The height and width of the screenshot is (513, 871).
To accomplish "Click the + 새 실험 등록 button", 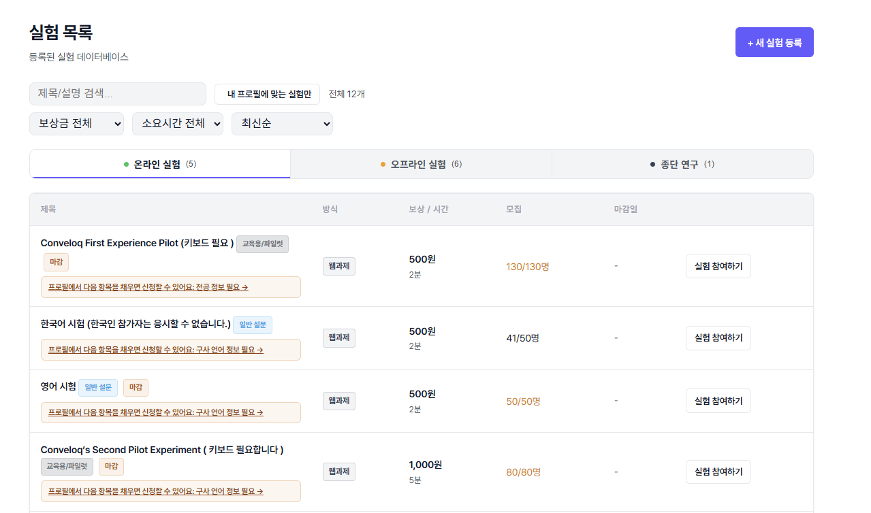I will (x=774, y=42).
